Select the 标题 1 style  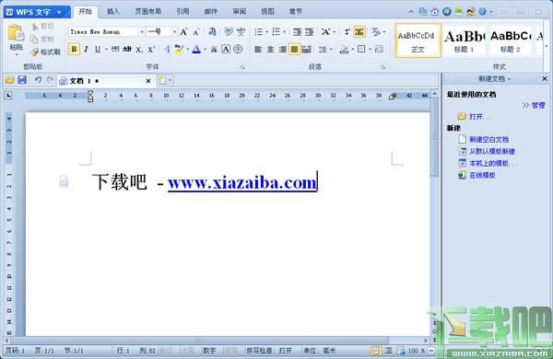click(x=464, y=41)
